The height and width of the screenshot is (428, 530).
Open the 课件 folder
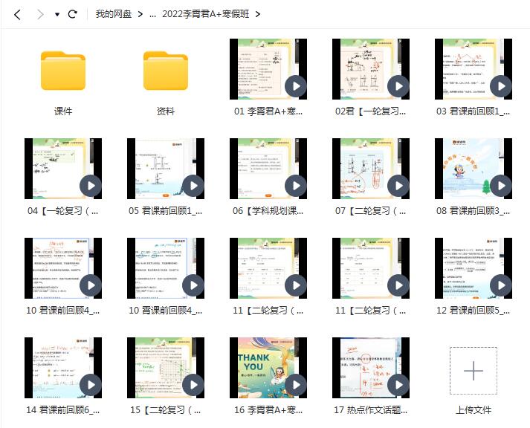pos(63,71)
